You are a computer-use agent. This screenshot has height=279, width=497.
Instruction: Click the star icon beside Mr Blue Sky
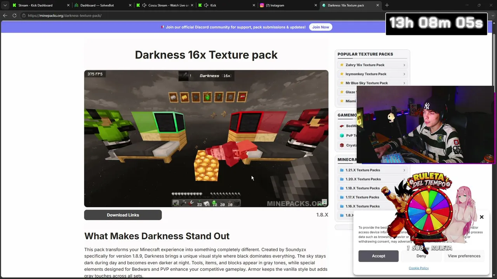coord(342,83)
